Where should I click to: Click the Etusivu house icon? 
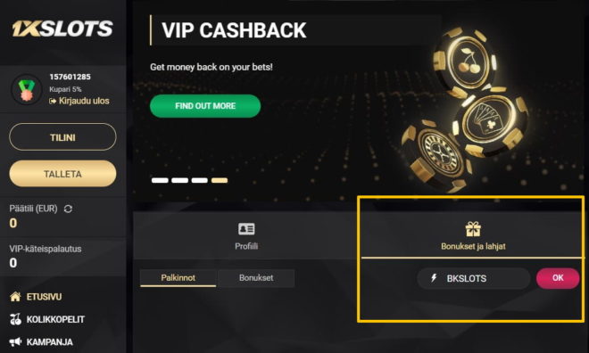(15, 296)
